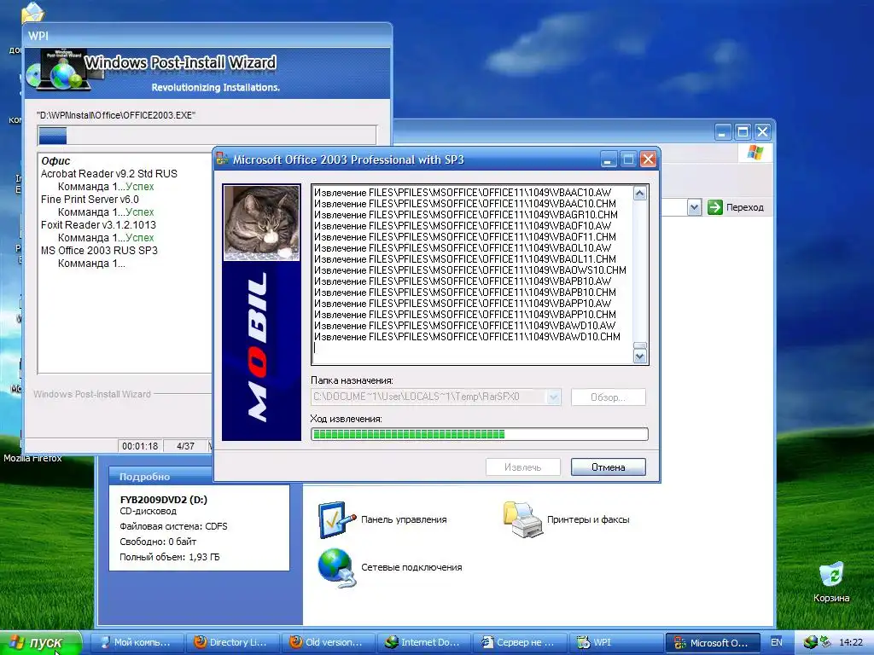Click the Mozilla Firefox desktop icon label
874x655 pixels.
[x=32, y=458]
